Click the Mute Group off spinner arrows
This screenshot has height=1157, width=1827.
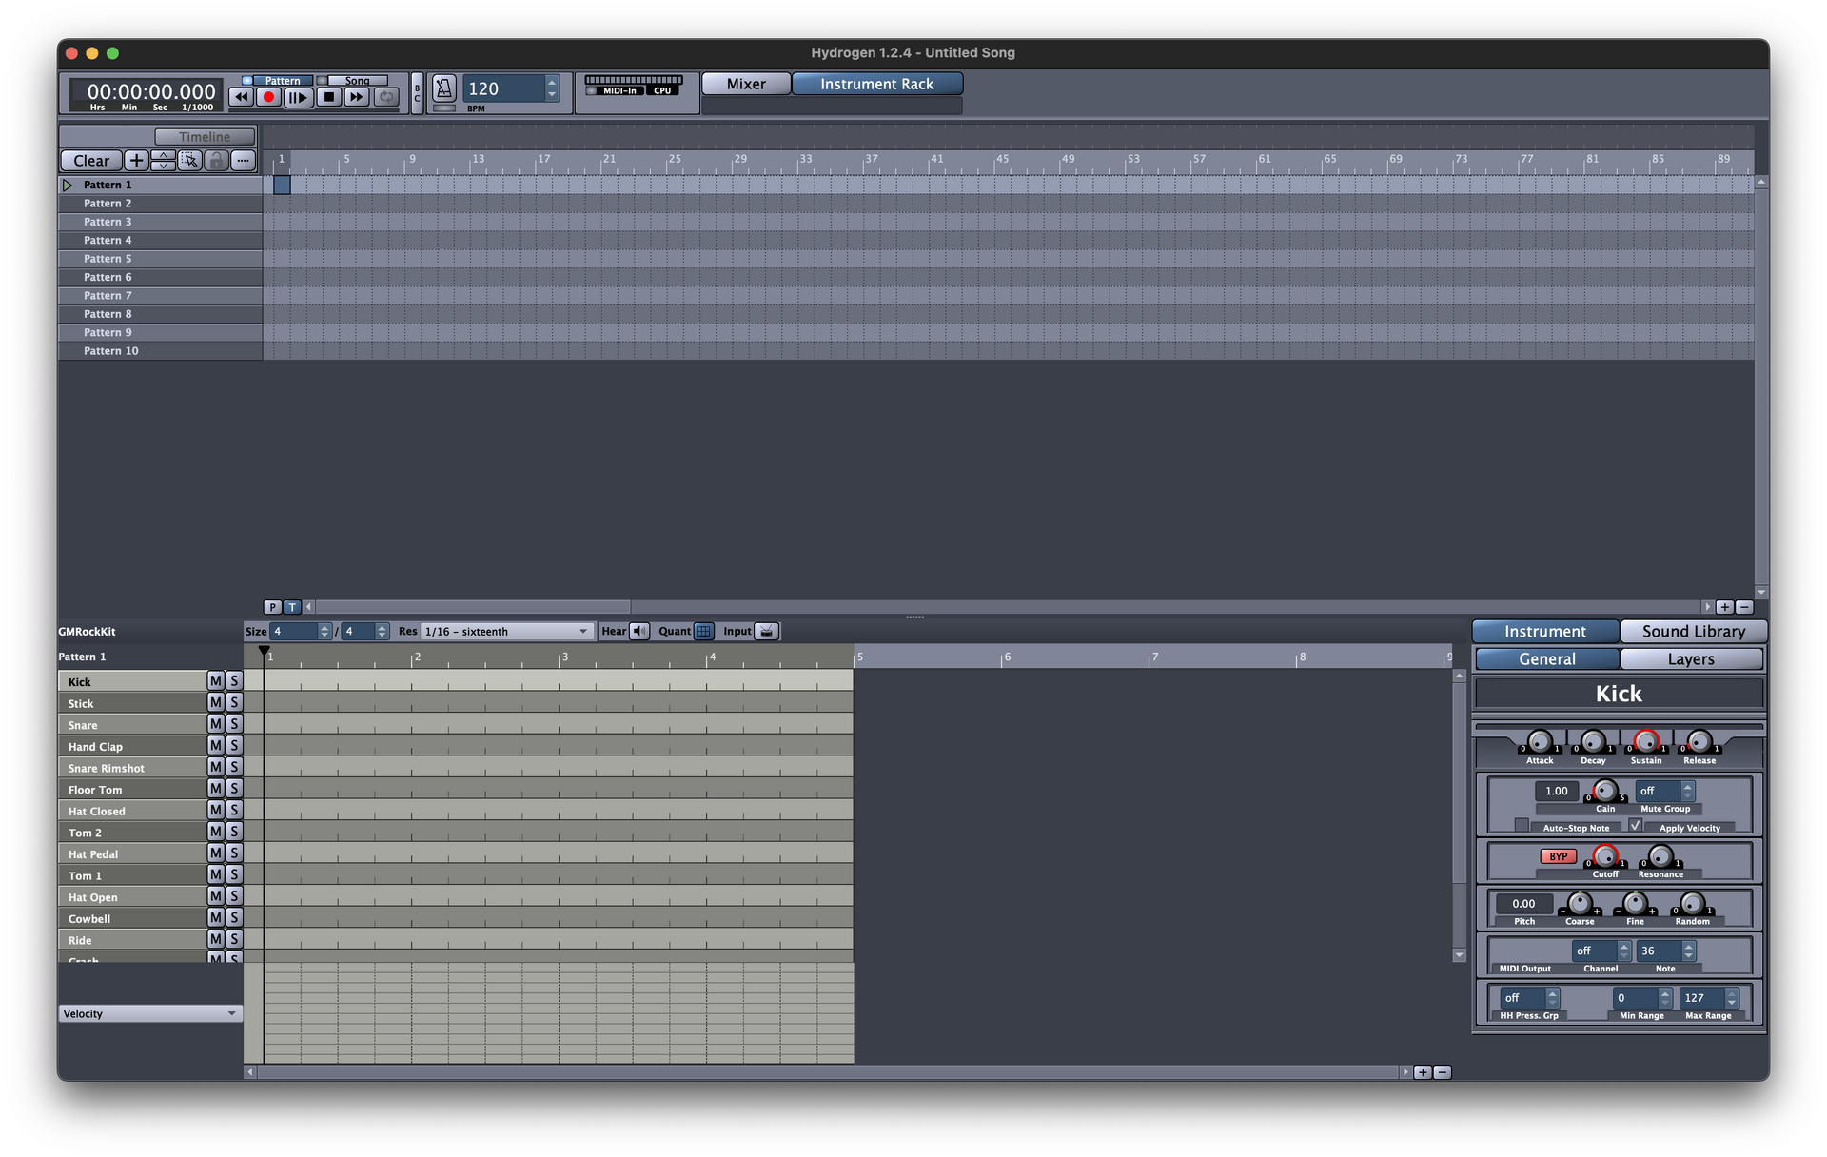click(x=1687, y=791)
